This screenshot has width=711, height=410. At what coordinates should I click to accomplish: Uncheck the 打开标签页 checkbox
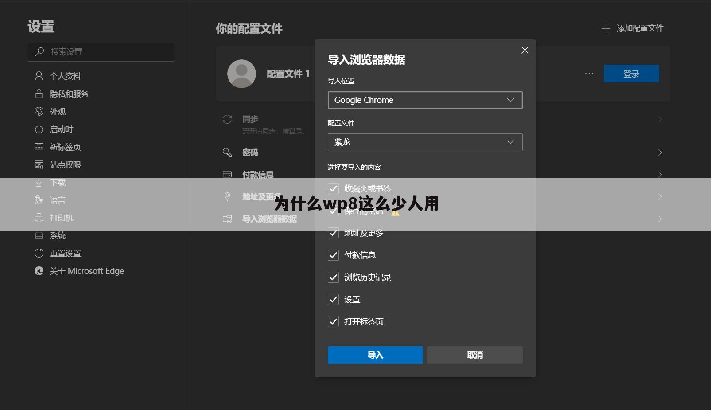(333, 322)
